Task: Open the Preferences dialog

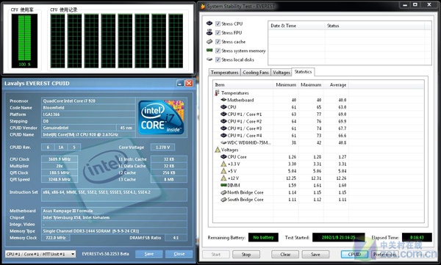Action: 384,254
